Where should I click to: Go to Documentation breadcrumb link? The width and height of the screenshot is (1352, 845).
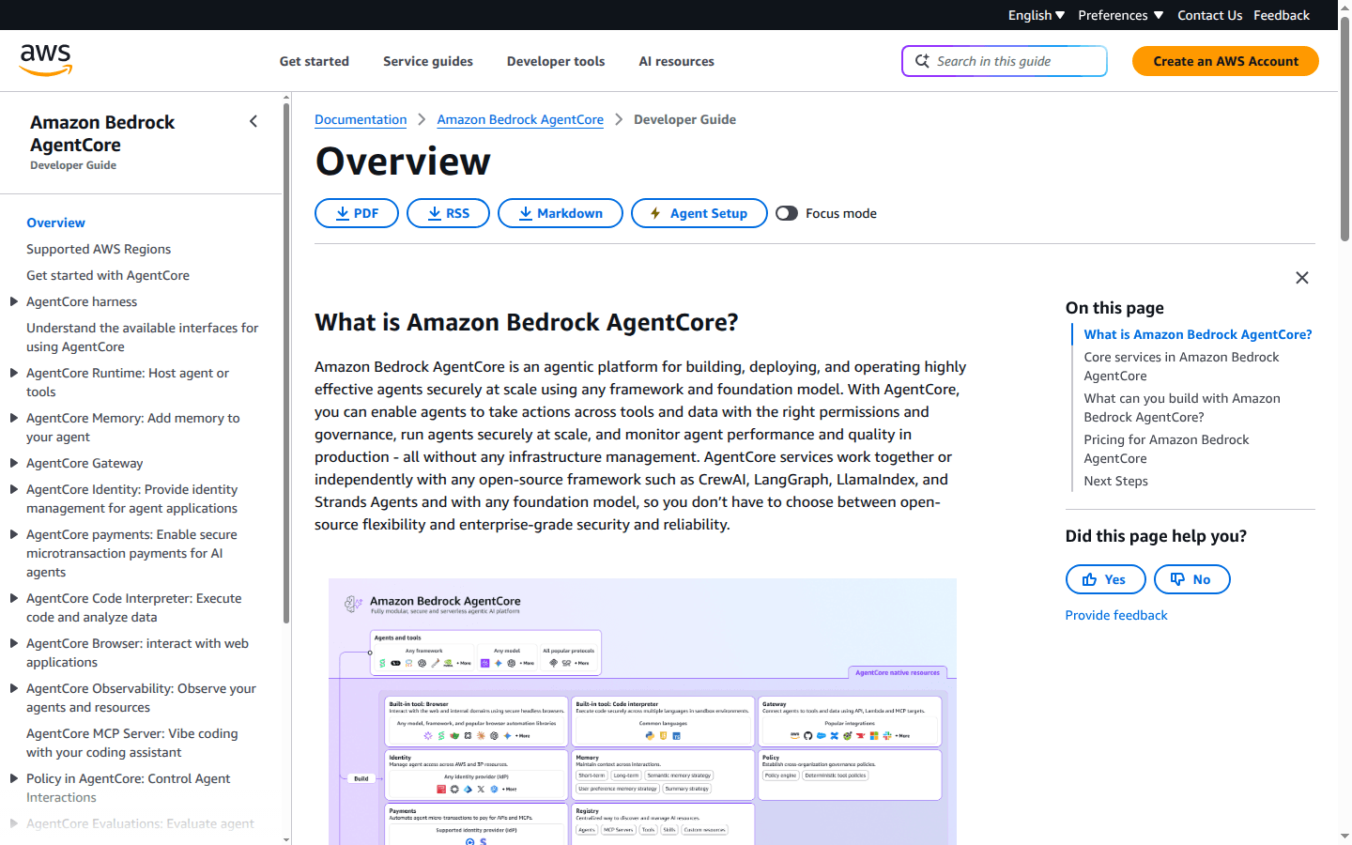[x=361, y=119]
